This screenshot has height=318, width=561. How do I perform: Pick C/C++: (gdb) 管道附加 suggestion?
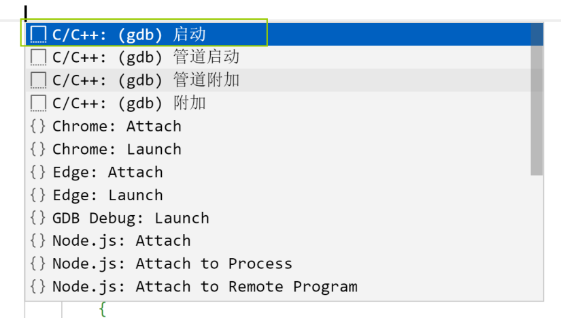point(284,80)
